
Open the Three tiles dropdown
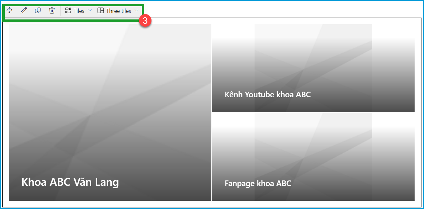click(x=118, y=11)
